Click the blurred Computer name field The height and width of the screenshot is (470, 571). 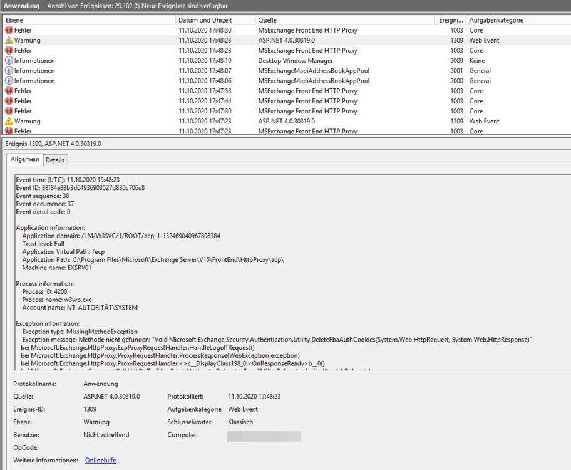[264, 436]
